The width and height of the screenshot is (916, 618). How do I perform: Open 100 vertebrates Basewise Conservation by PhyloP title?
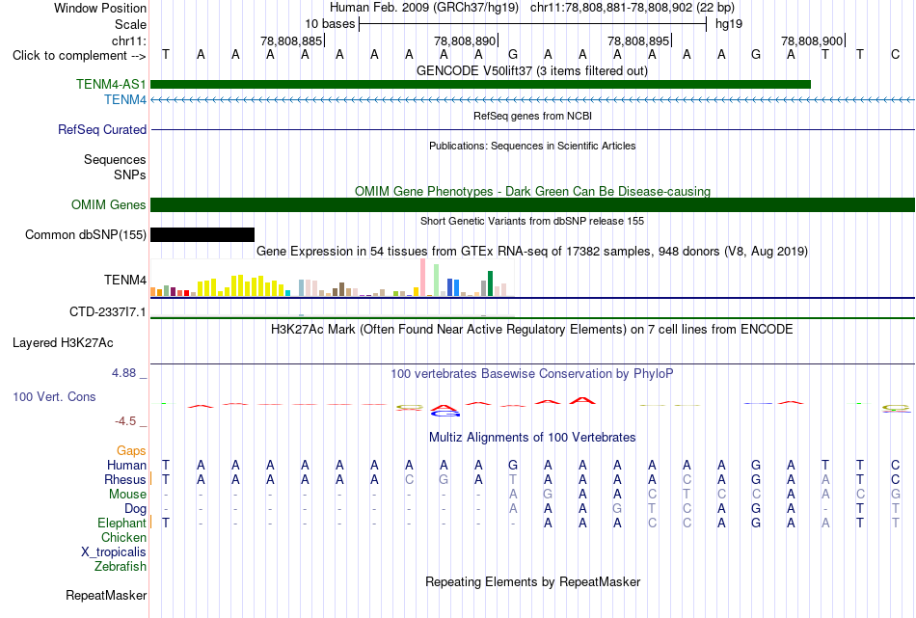[x=532, y=374]
